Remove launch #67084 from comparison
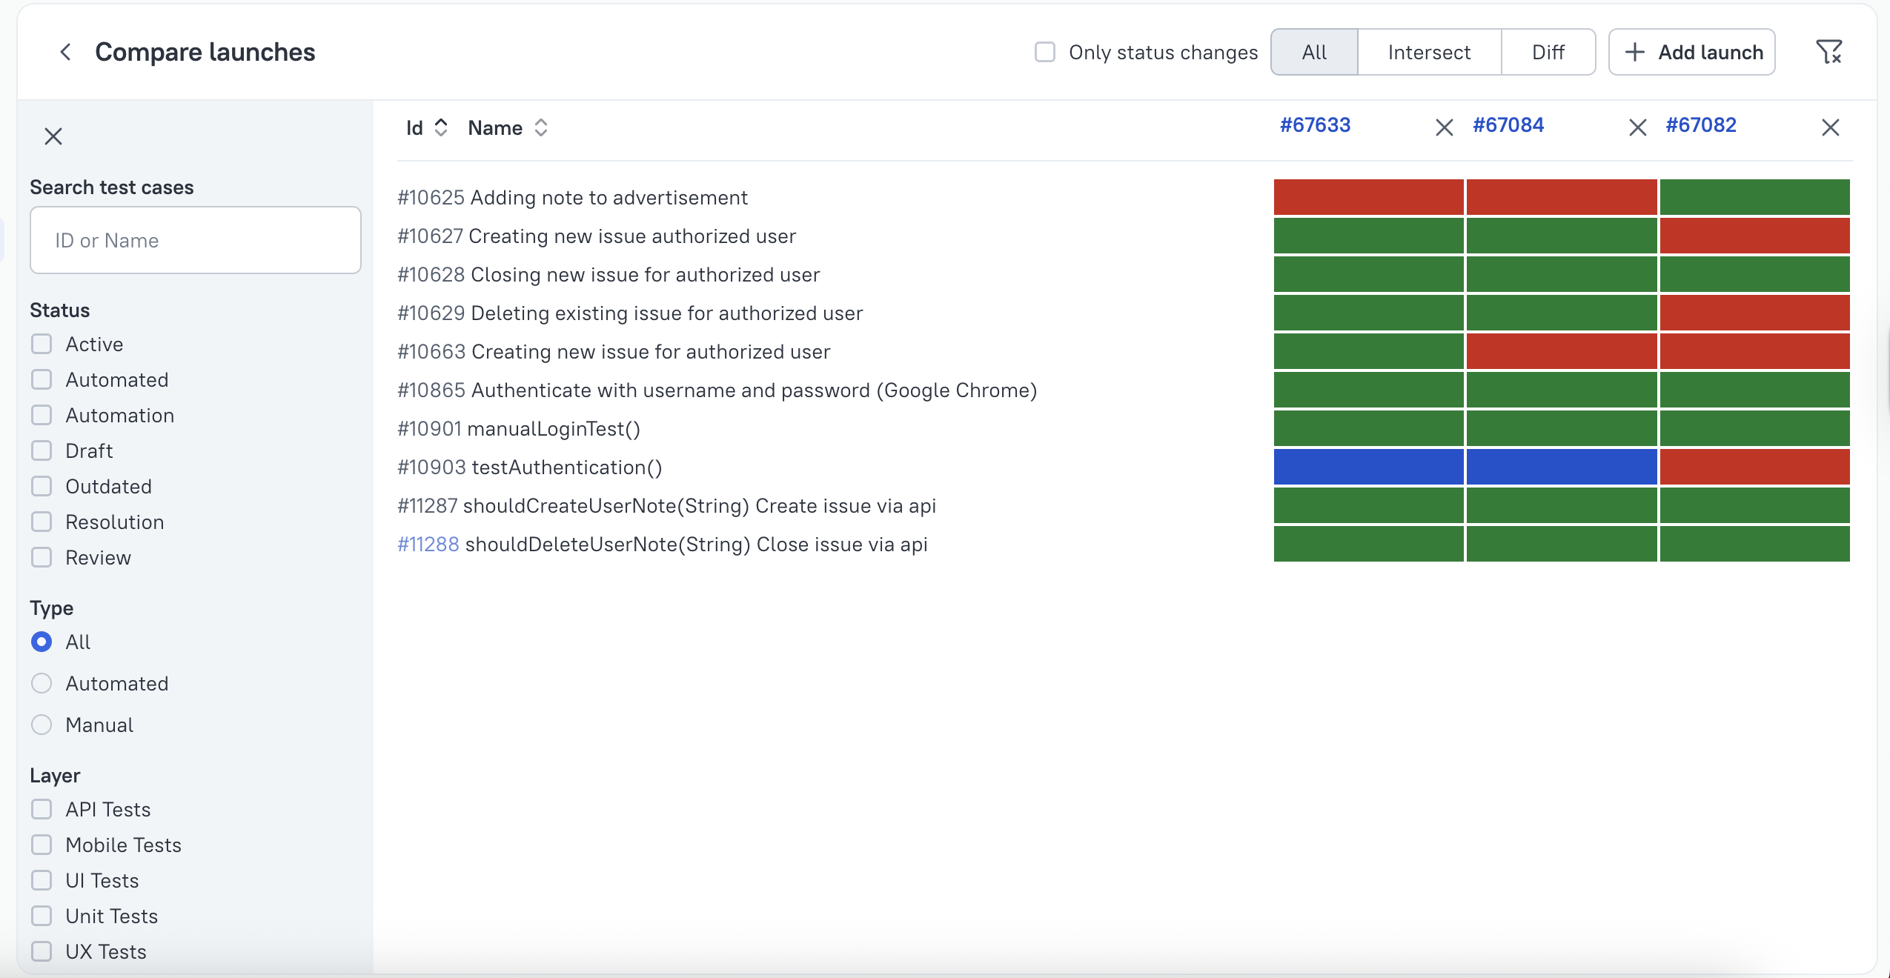Image resolution: width=1890 pixels, height=978 pixels. [1637, 127]
